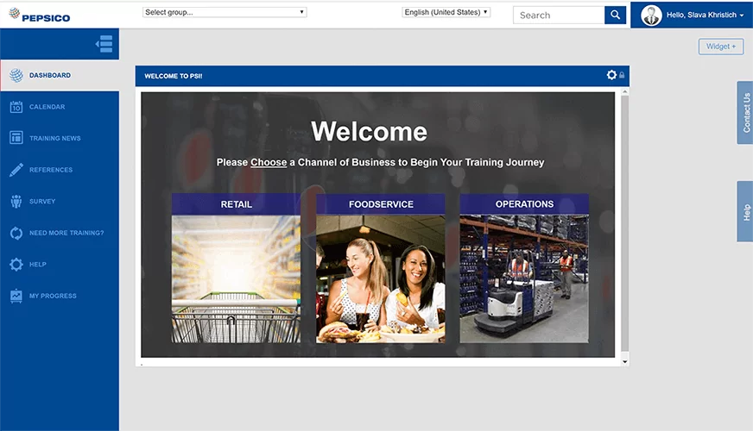Open the References menu item
Screen dimensions: 753x431
[60, 170]
